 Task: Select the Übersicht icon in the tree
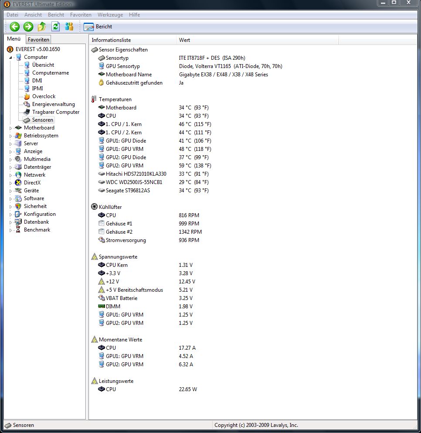27,65
